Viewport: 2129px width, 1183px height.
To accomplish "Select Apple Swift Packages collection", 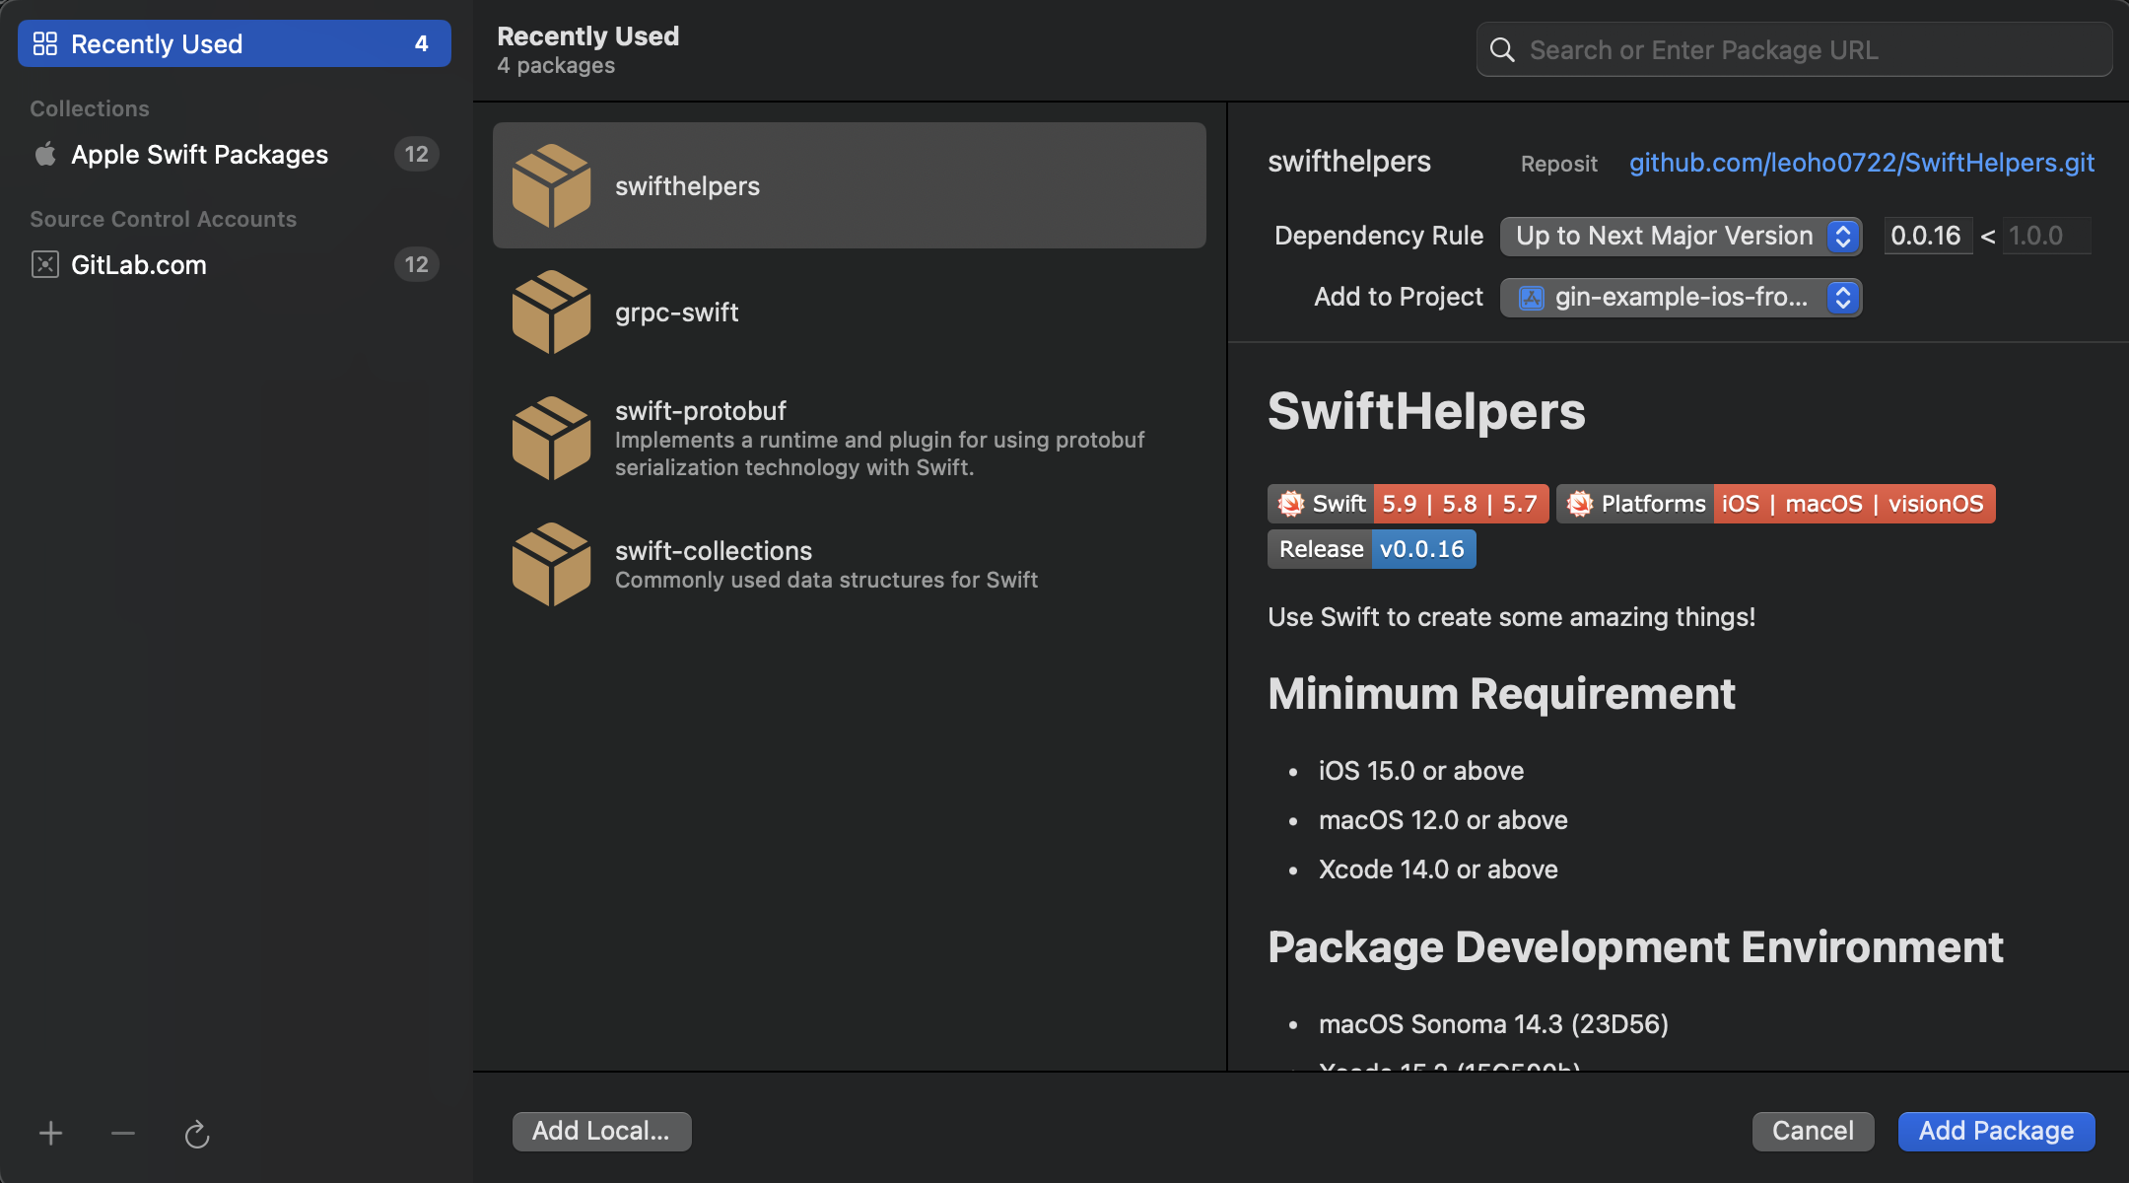I will pyautogui.click(x=199, y=155).
